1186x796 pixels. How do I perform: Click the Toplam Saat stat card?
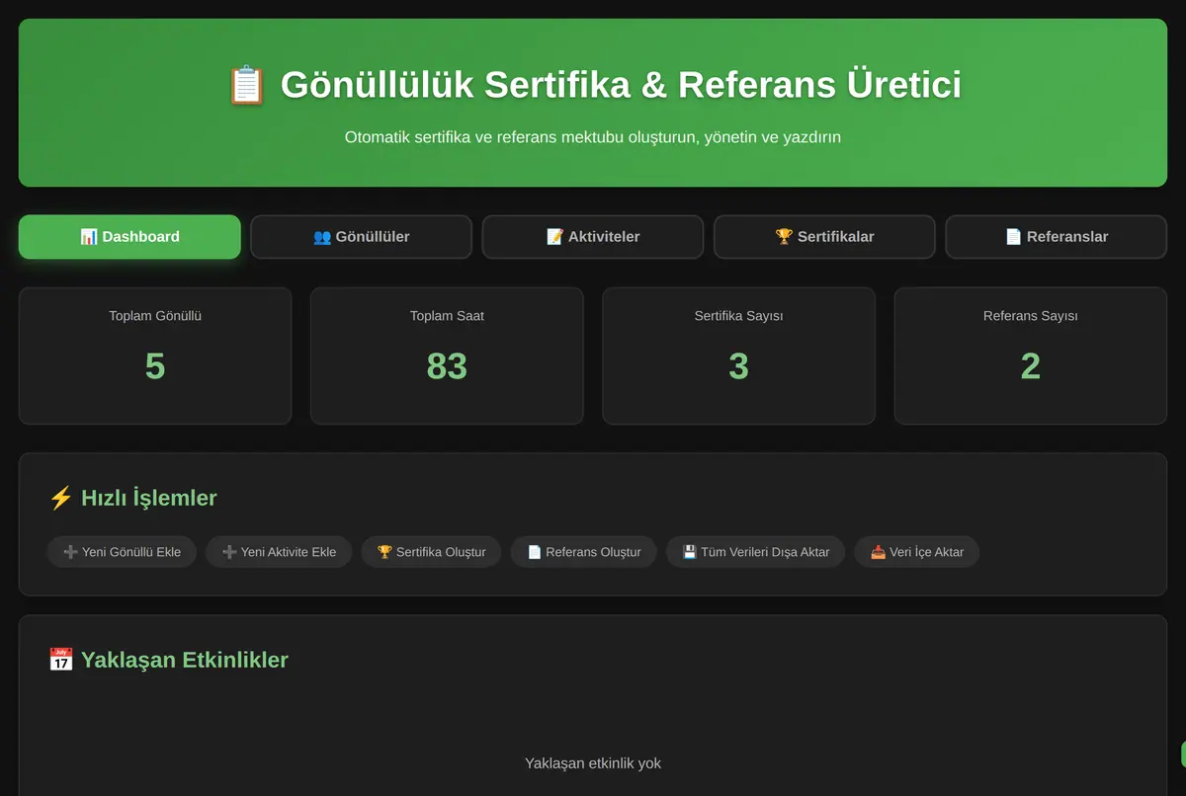[447, 356]
